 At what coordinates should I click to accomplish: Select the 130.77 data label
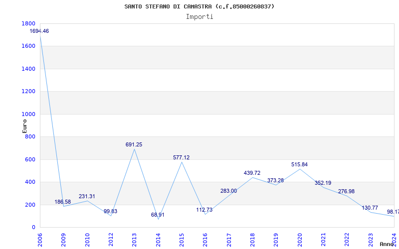pos(370,208)
